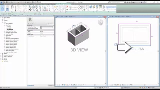Expand the Schedules/Quantities tree node
160x90 pixels.
1,55
